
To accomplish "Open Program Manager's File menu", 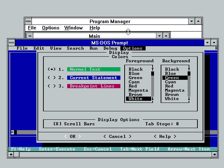I will pyautogui.click(x=32, y=28).
